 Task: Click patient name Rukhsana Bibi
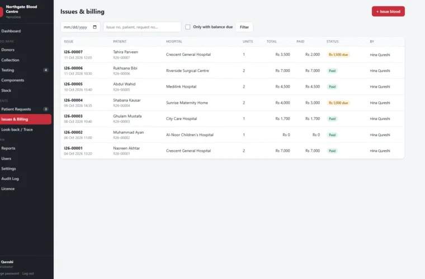[x=125, y=68]
